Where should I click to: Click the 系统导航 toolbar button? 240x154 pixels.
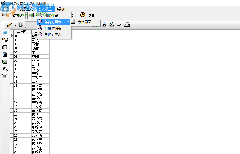[x=12, y=15]
